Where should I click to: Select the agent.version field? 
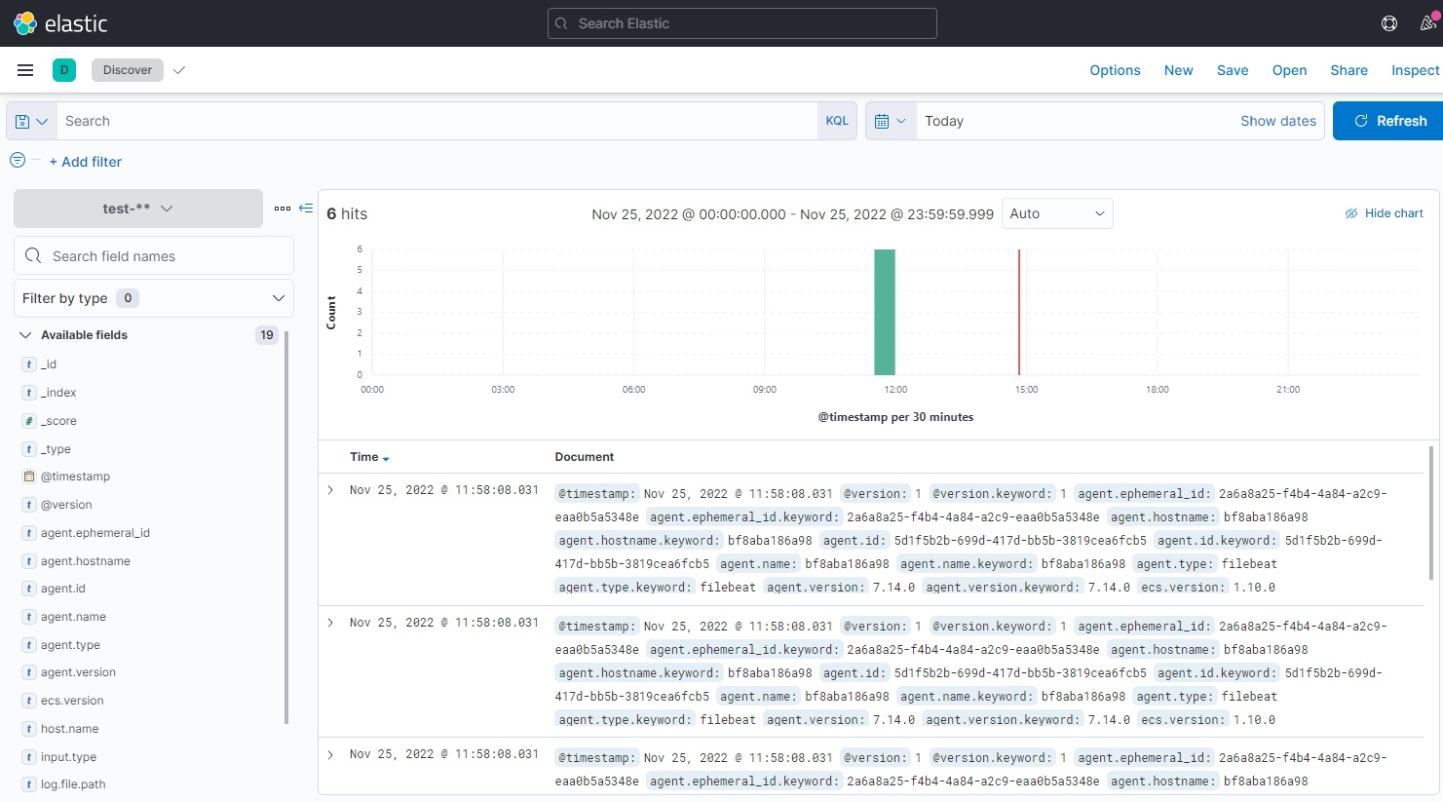coord(78,672)
